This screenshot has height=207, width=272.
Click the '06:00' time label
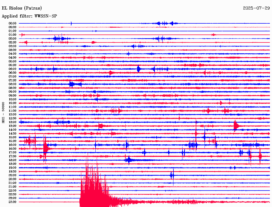coord(12,69)
